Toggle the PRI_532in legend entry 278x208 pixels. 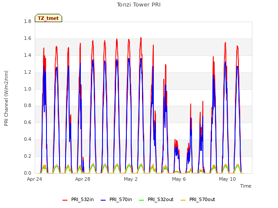point(78,200)
